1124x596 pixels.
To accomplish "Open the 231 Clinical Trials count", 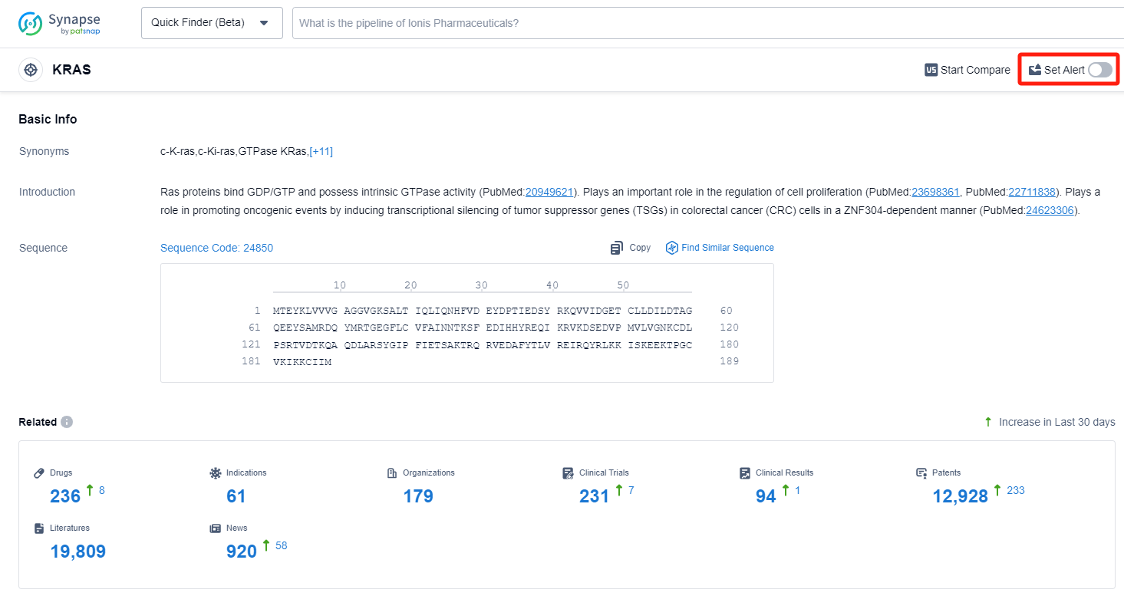I will point(594,496).
